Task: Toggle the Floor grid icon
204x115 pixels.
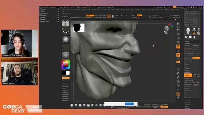Action: [178, 51]
